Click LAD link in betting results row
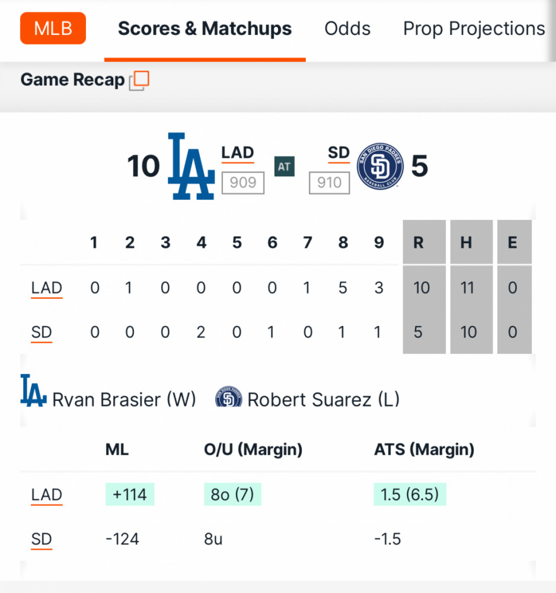 [46, 495]
